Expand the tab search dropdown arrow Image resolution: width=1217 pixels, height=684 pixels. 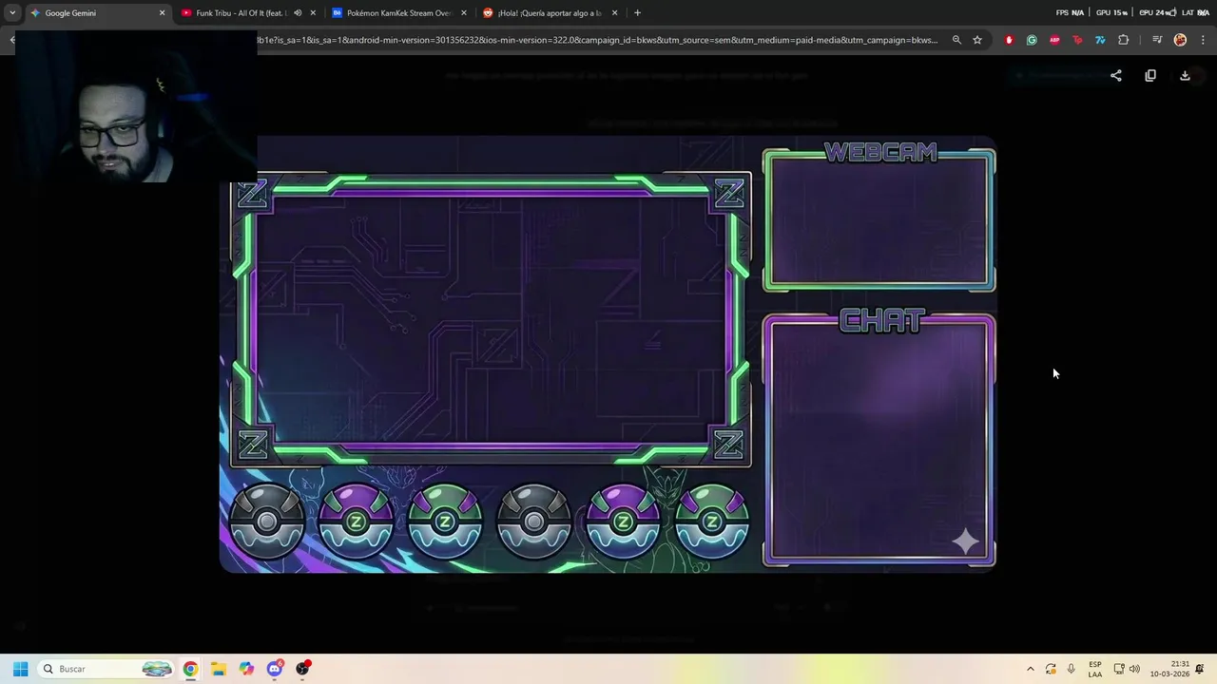[12, 13]
